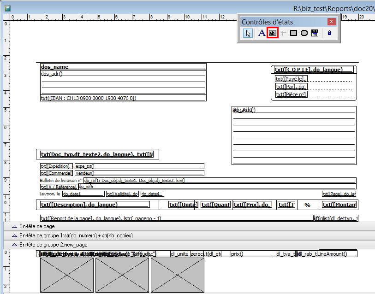Image resolution: width=375 pixels, height=294 pixels.
Task: Select the dl_tva_t detail field
Action: [286, 254]
